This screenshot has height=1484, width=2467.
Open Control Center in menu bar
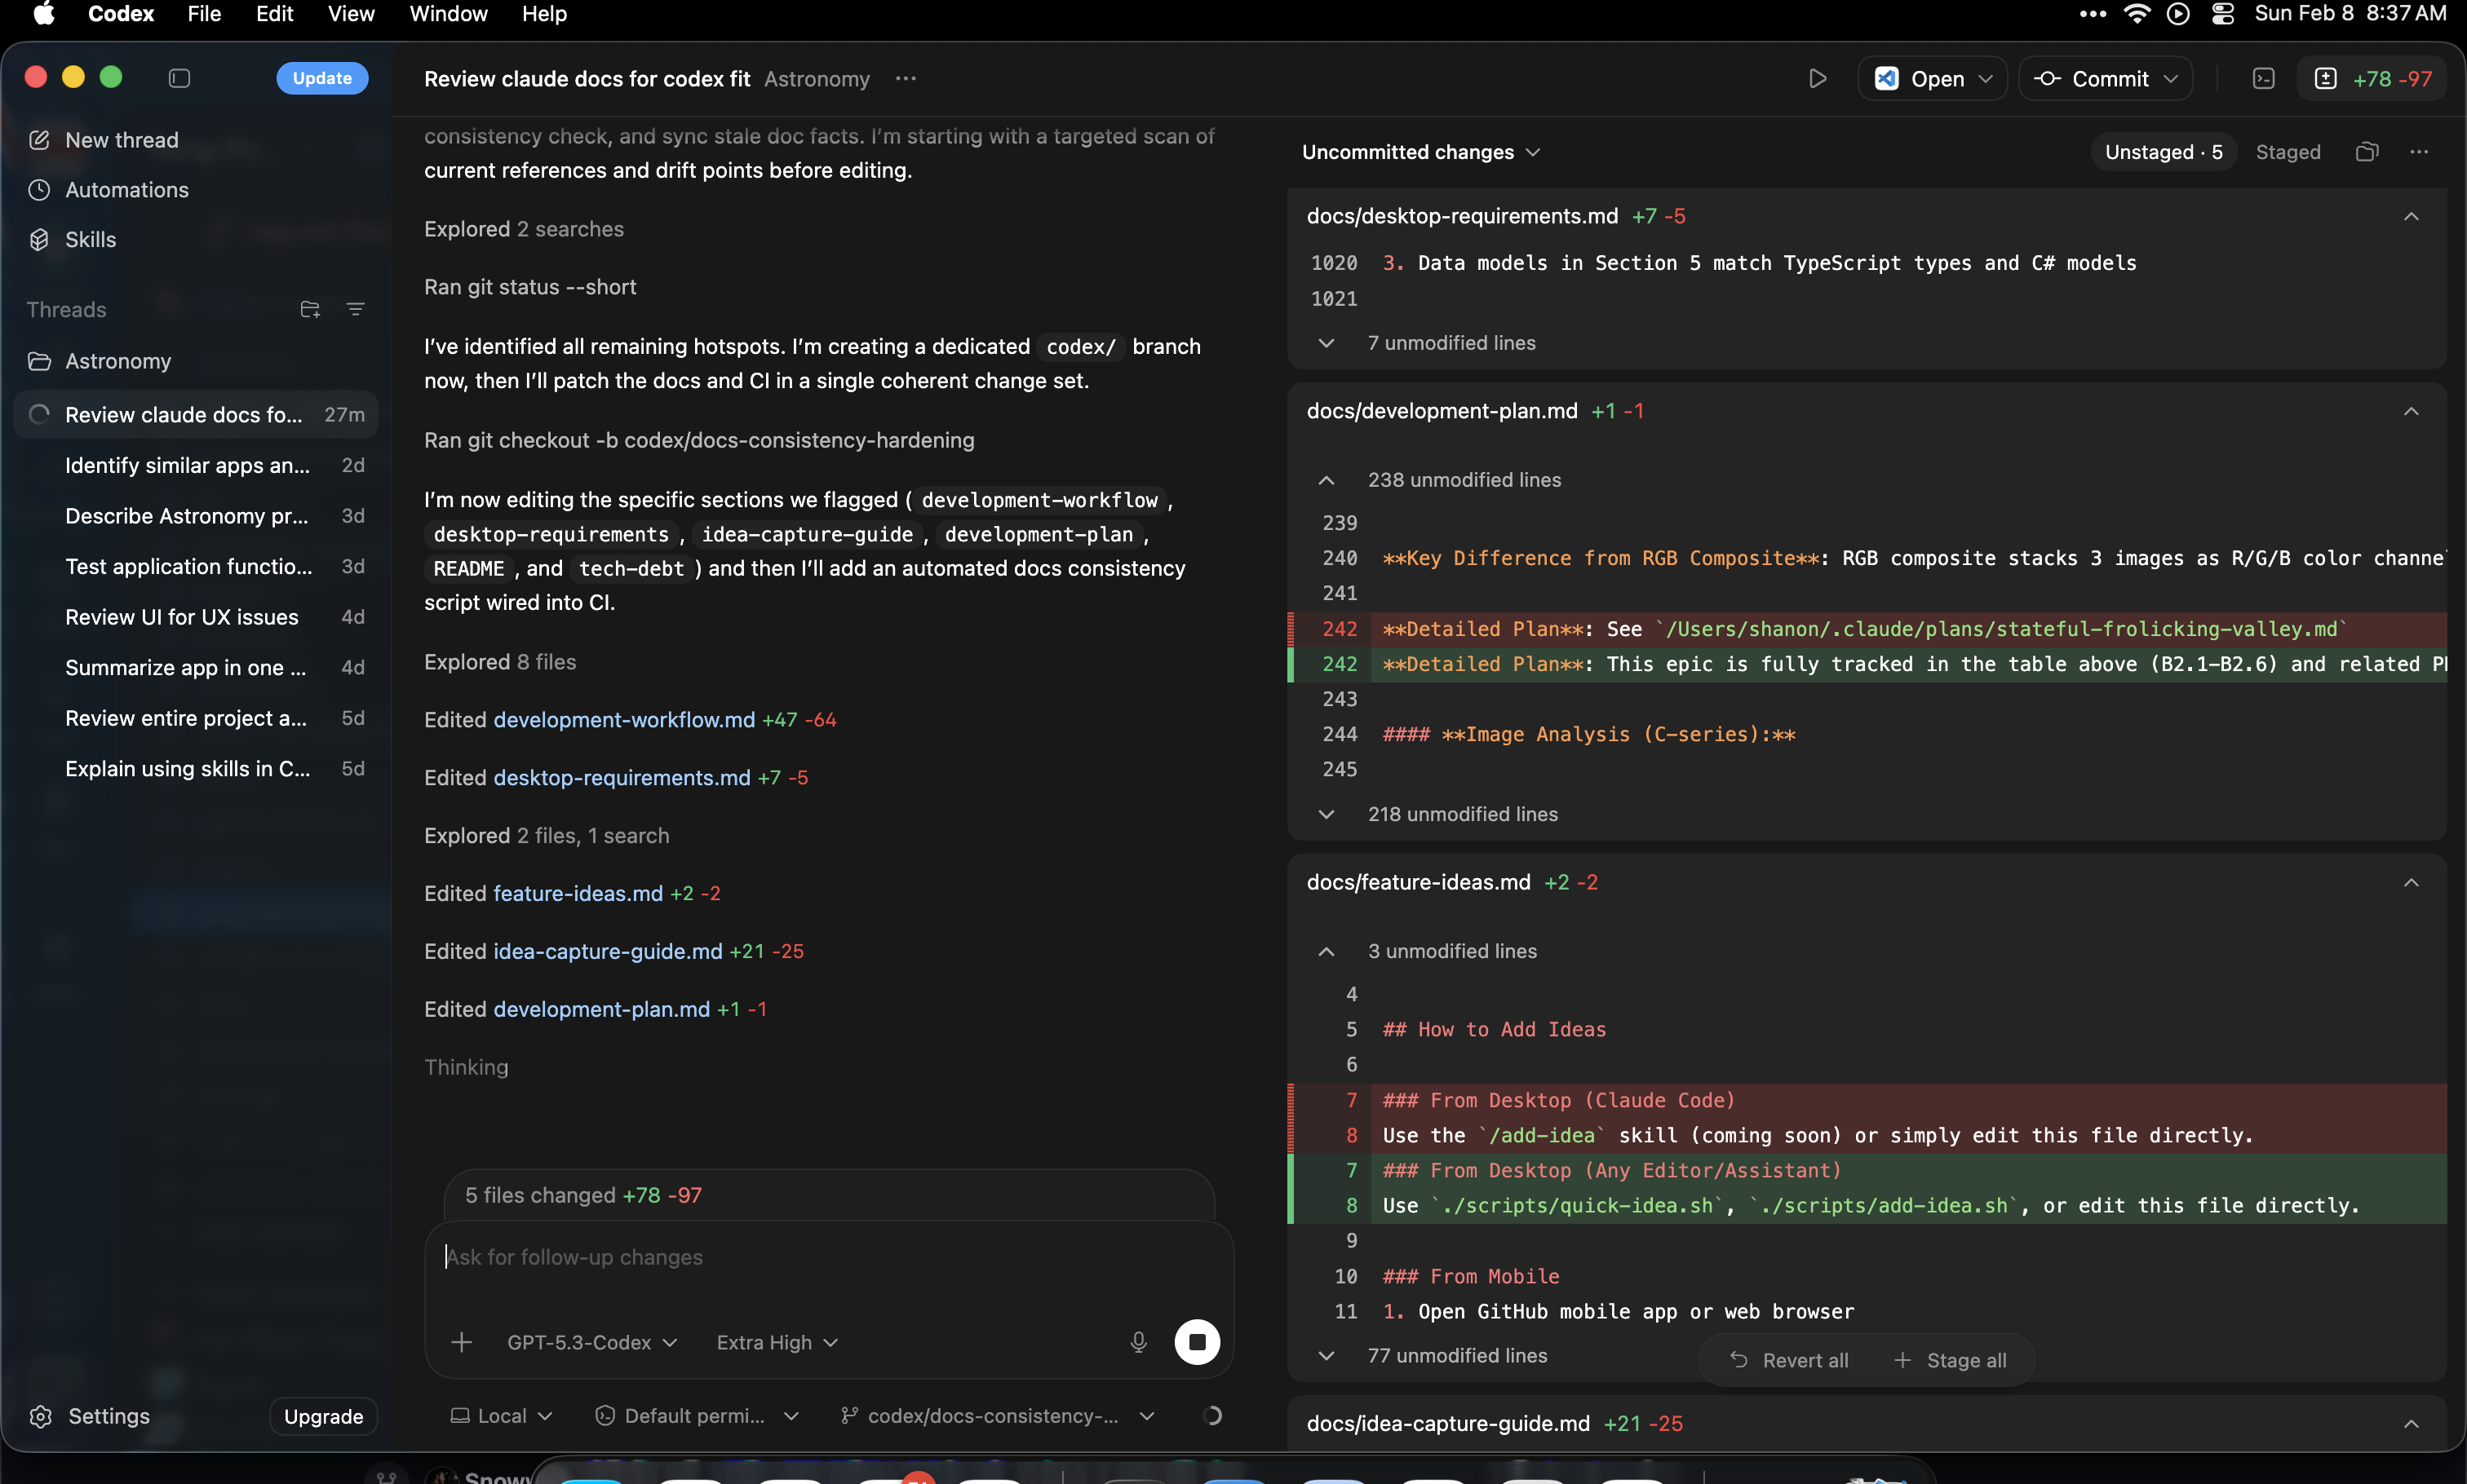point(2222,14)
